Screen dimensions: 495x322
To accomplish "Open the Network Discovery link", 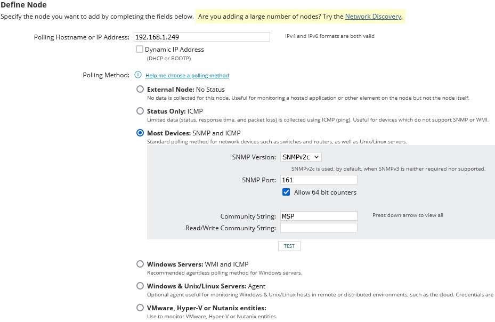I will (x=373, y=17).
